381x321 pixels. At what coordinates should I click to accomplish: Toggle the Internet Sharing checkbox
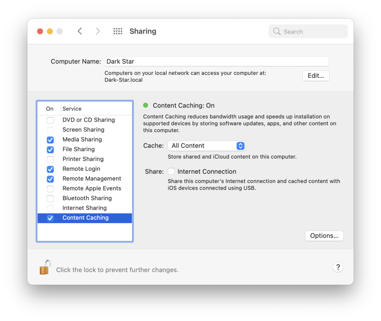pyautogui.click(x=50, y=208)
